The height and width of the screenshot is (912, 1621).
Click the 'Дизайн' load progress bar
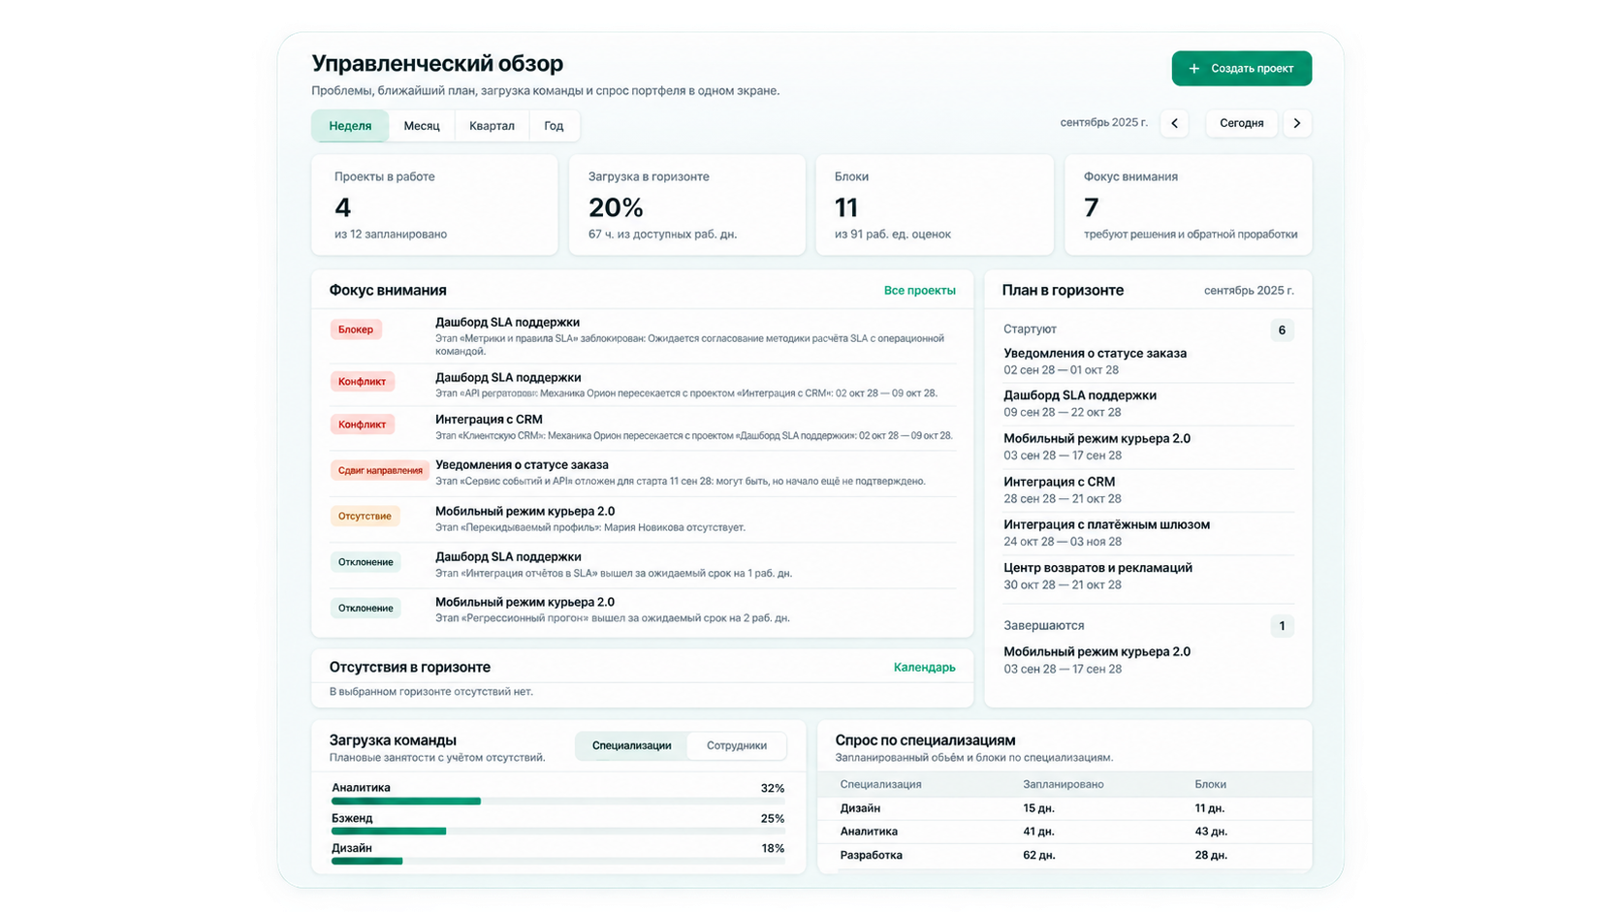557,861
